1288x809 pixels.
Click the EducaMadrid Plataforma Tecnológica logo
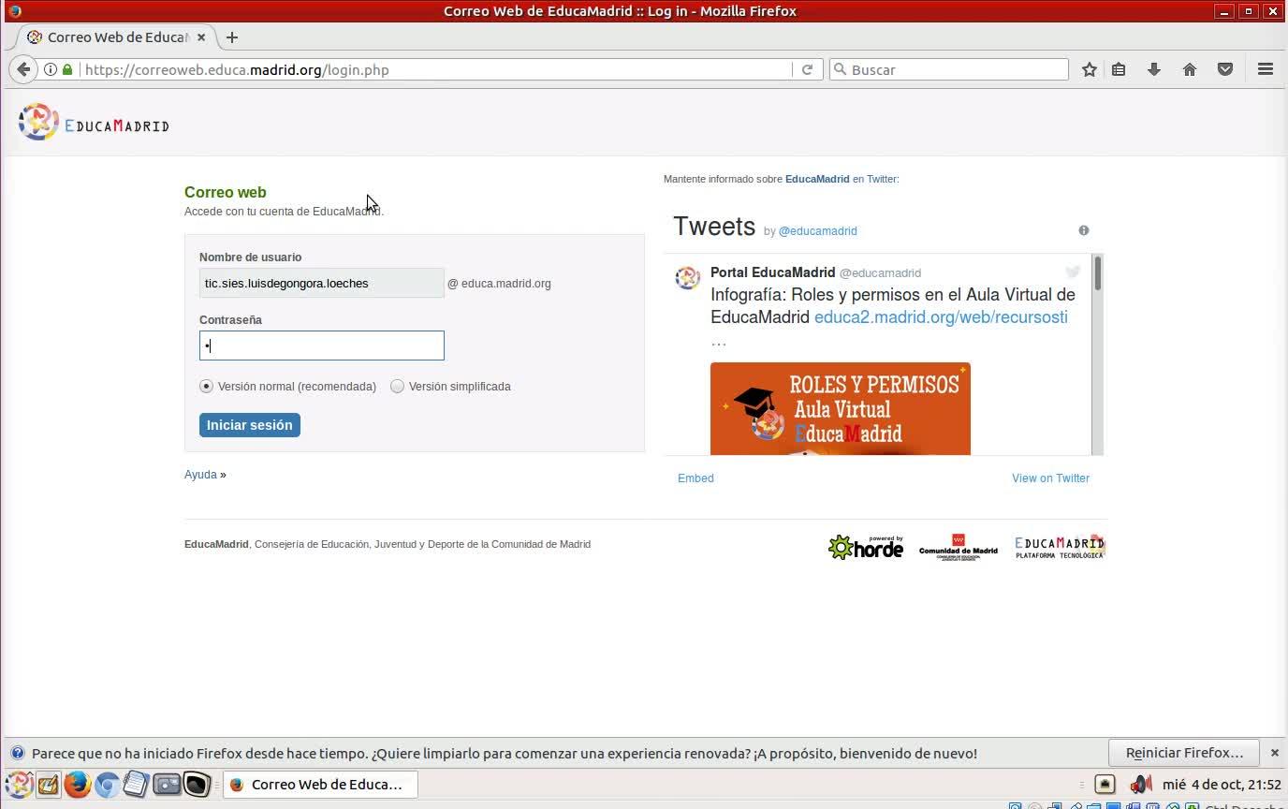click(1060, 547)
